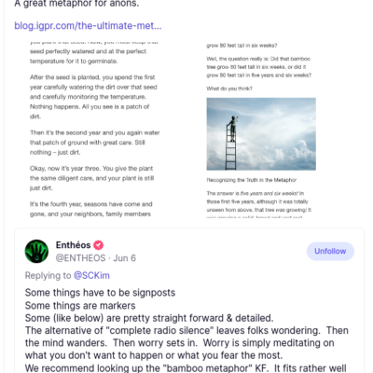
Task: Visit the @SCKim mention in reply line
Action: tap(91, 275)
